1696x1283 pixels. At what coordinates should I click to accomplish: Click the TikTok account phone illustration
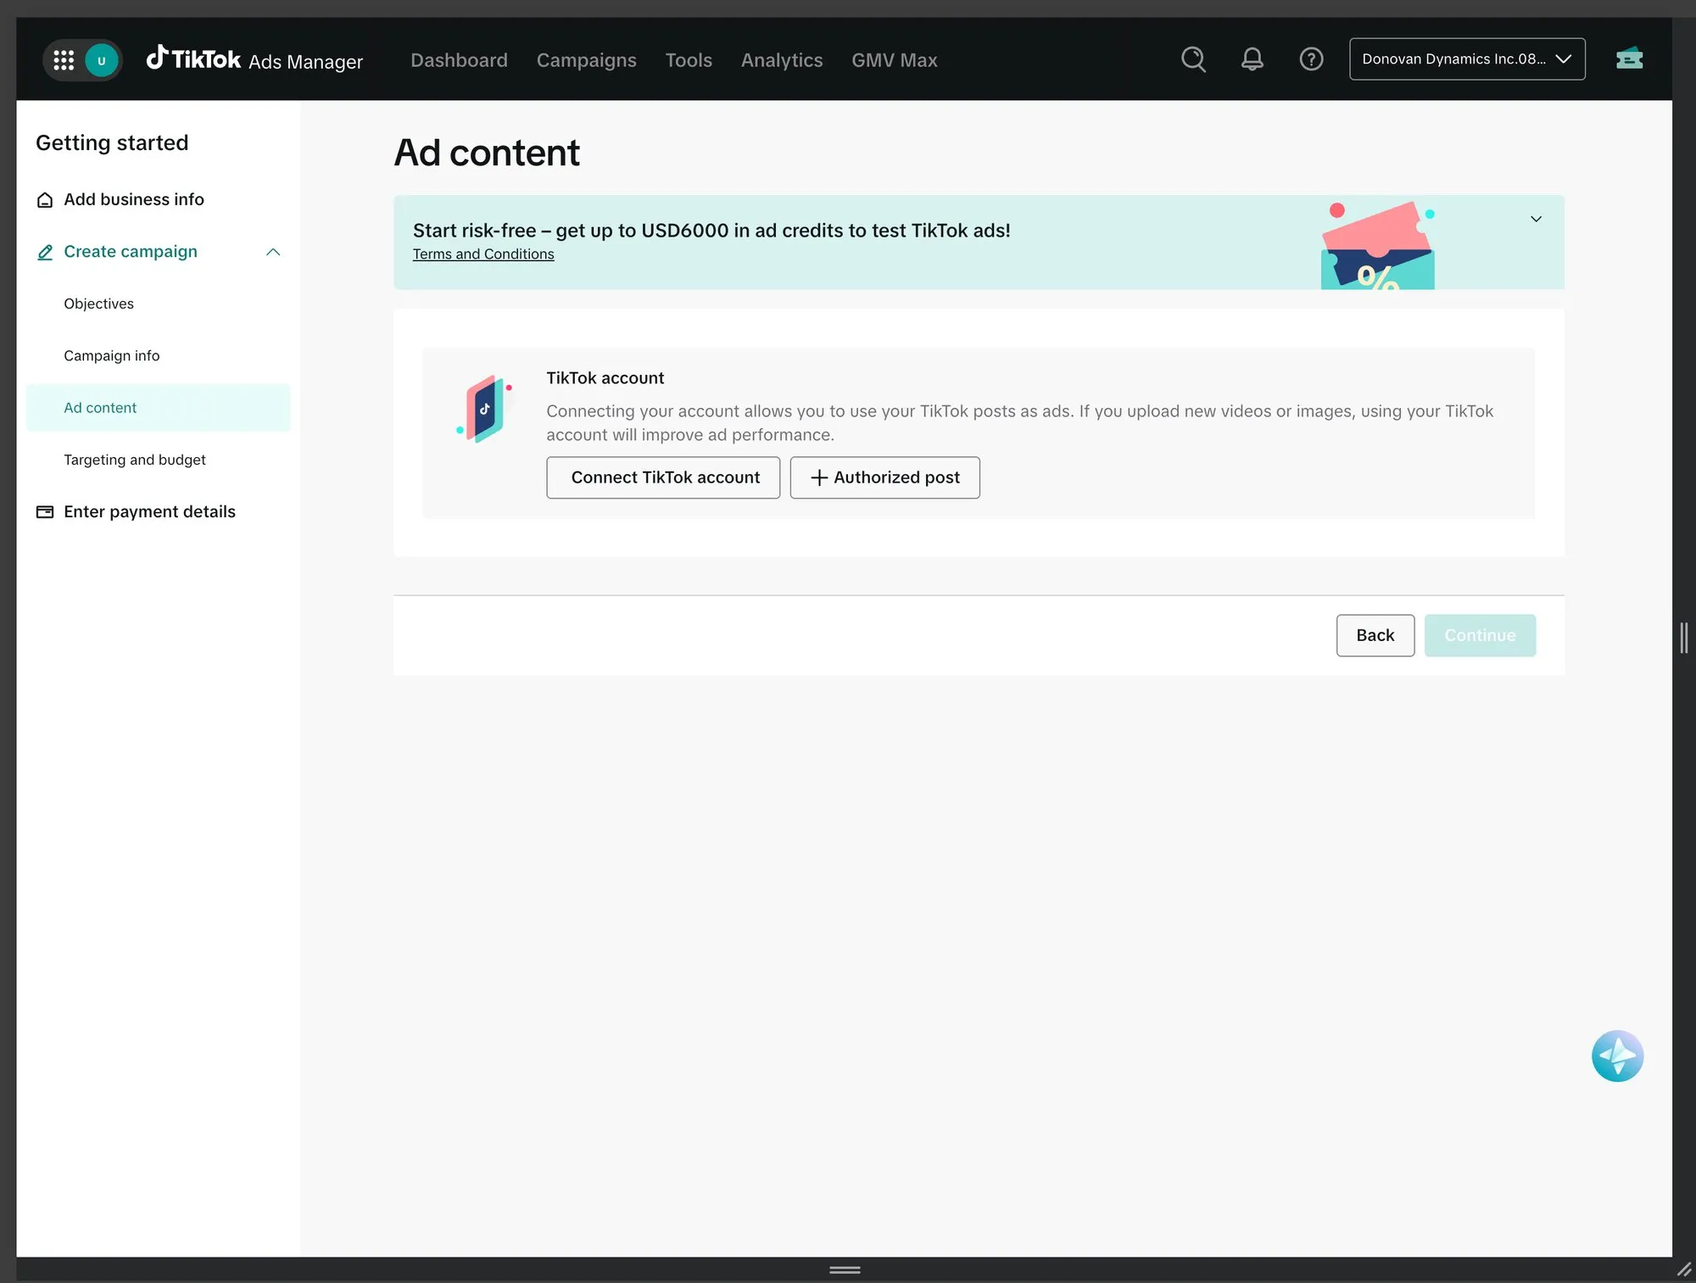tap(484, 409)
